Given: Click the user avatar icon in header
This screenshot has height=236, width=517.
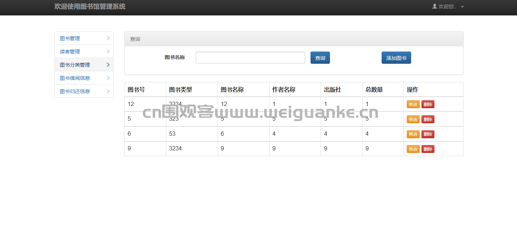Looking at the screenshot, I should click(x=434, y=6).
